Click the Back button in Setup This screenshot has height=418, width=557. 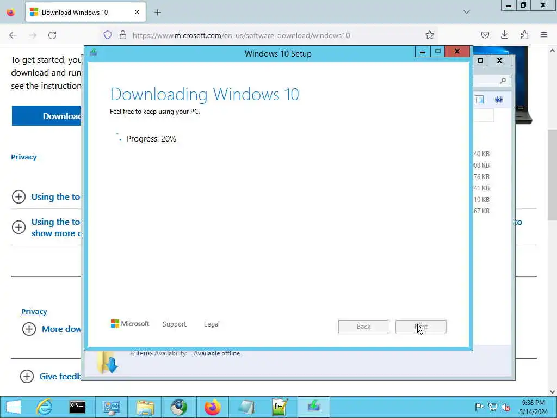coord(364,327)
